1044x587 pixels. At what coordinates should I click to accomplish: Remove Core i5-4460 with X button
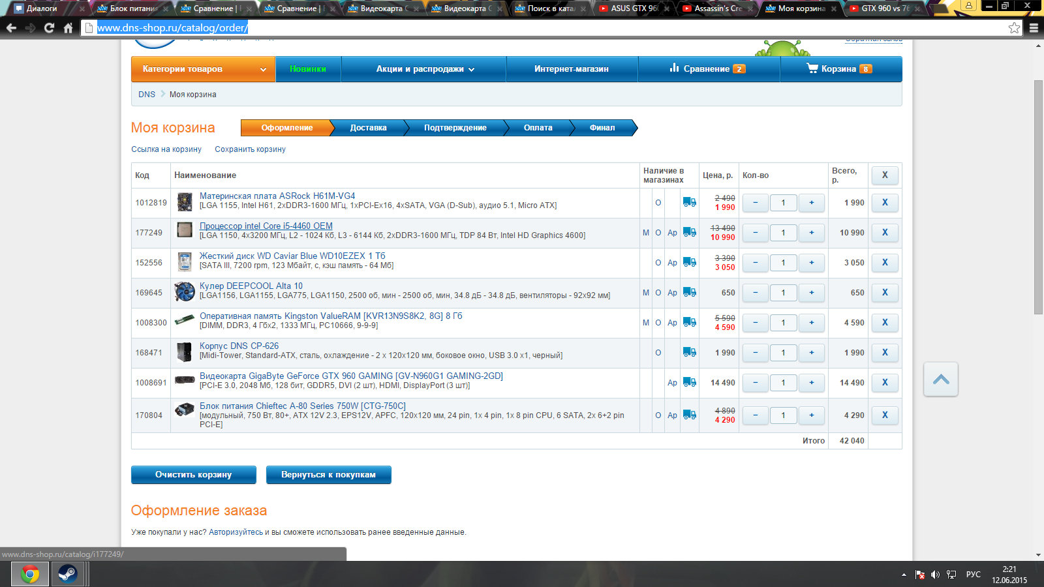(x=885, y=232)
